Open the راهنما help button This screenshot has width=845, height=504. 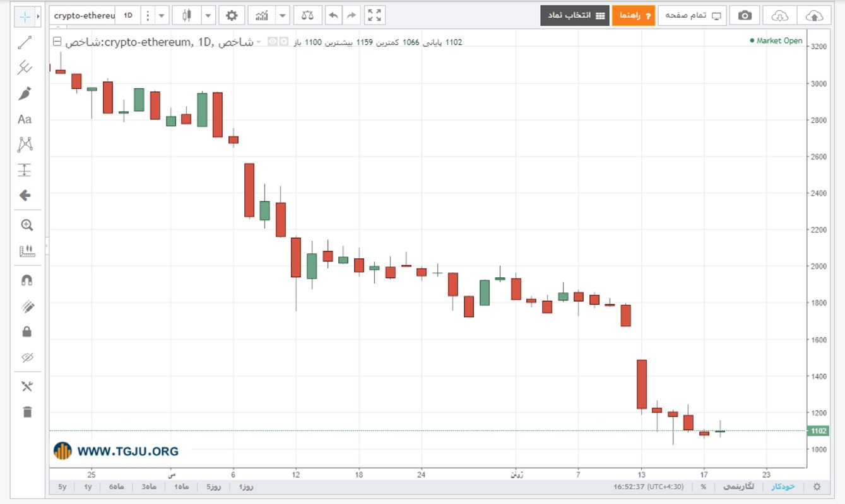click(634, 15)
